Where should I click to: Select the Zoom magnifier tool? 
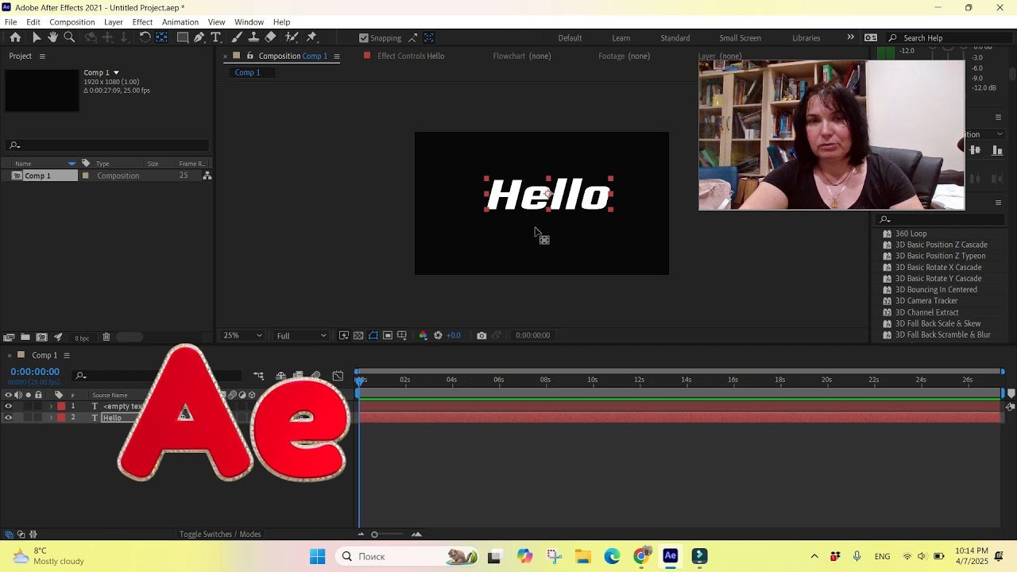[69, 37]
